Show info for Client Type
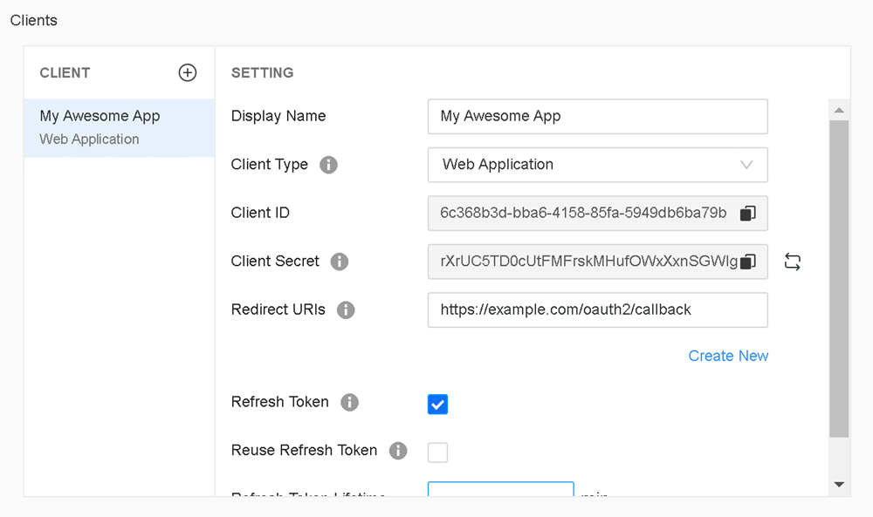 point(328,165)
